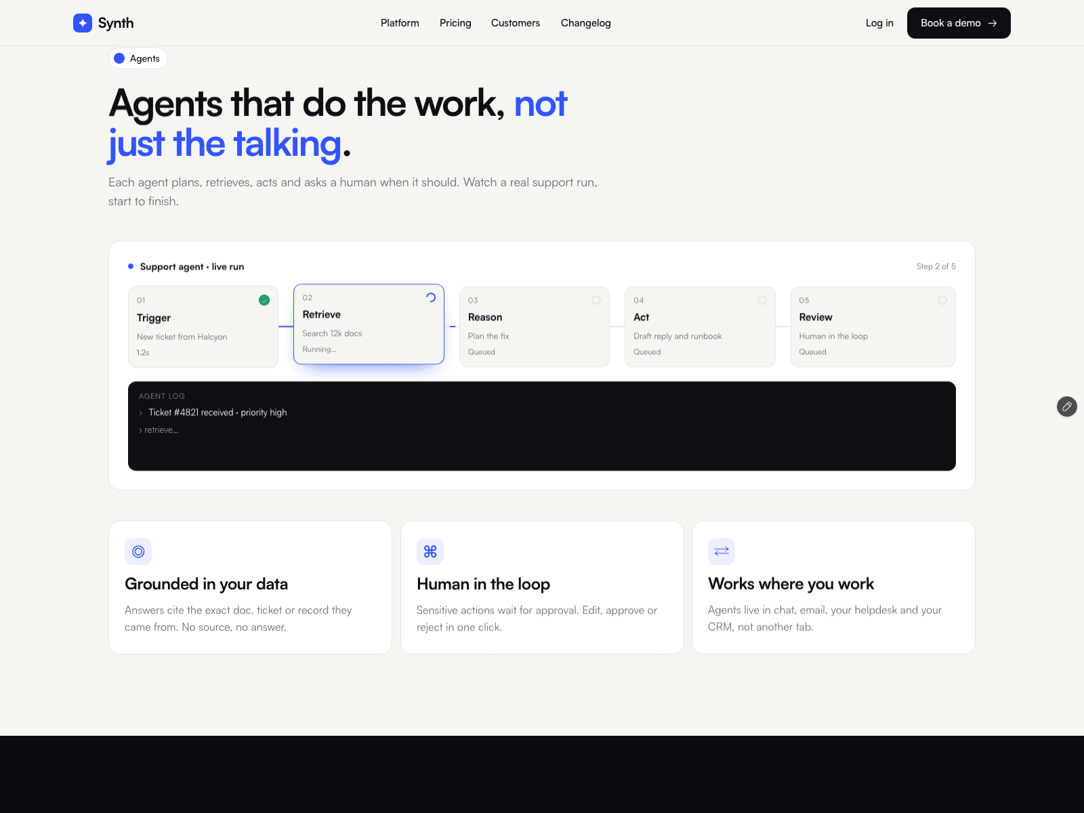This screenshot has height=813, width=1084.
Task: Click the Synth logo icon
Action: [83, 23]
